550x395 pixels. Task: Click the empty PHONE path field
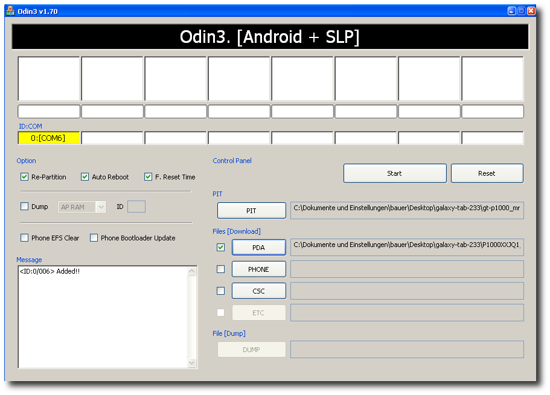[408, 269]
